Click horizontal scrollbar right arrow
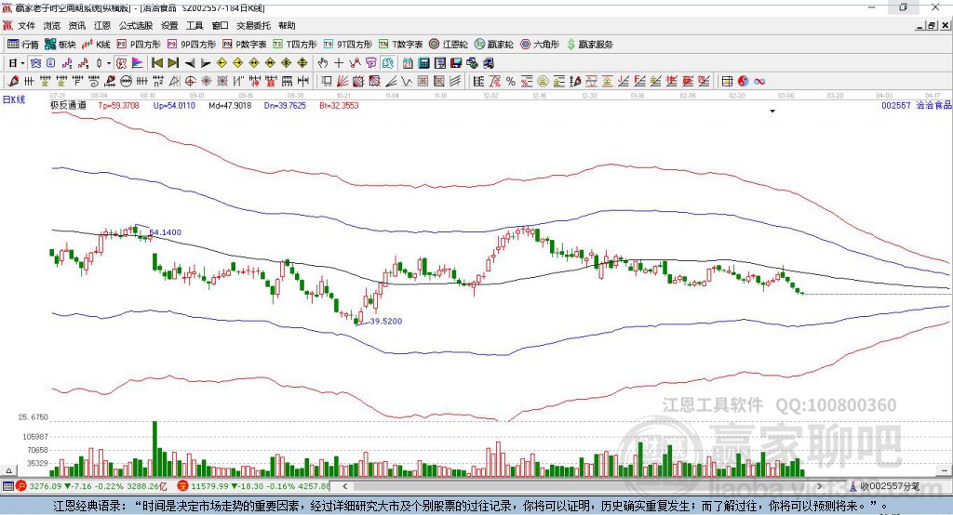This screenshot has width=953, height=515. [819, 486]
